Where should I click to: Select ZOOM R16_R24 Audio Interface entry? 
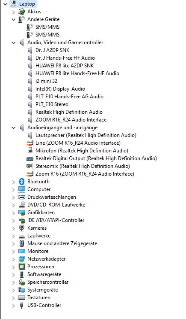click(71, 120)
